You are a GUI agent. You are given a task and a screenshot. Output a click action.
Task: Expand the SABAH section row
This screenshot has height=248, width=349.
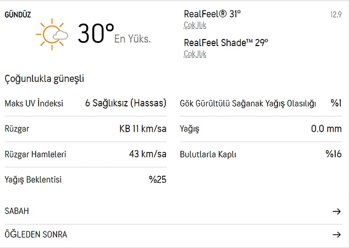(x=173, y=211)
